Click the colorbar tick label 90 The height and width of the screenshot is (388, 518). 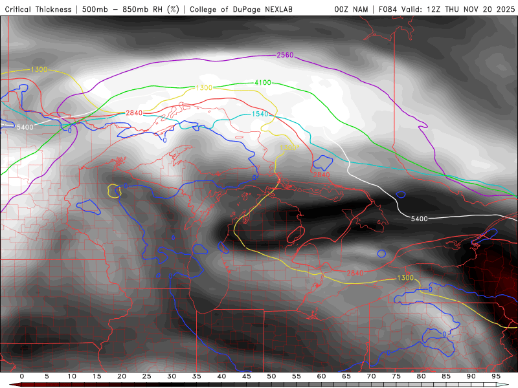[x=471, y=376]
